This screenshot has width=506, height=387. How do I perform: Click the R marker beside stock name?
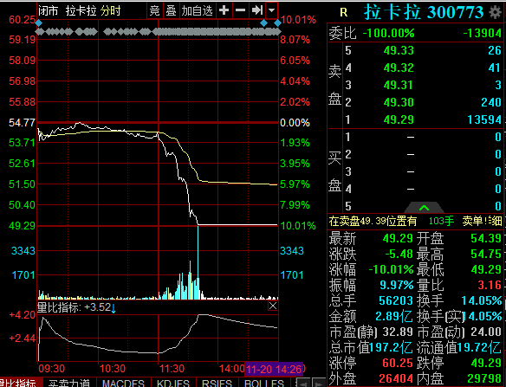pos(344,13)
